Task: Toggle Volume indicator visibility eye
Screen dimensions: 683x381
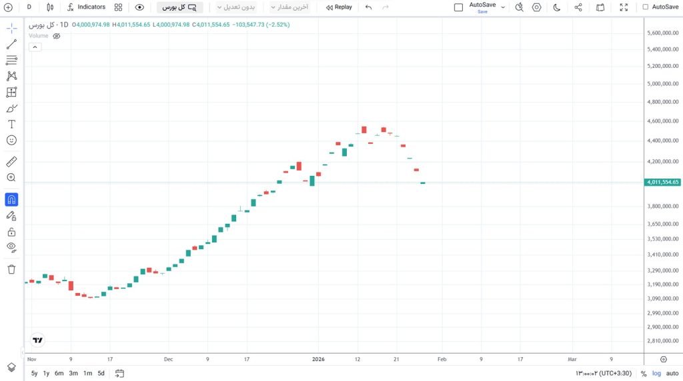Action: point(57,36)
